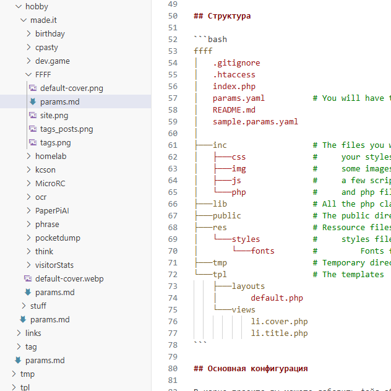The image size is (391, 391).
Task: Click 'styles' on line 69
Action: click(x=246, y=239)
